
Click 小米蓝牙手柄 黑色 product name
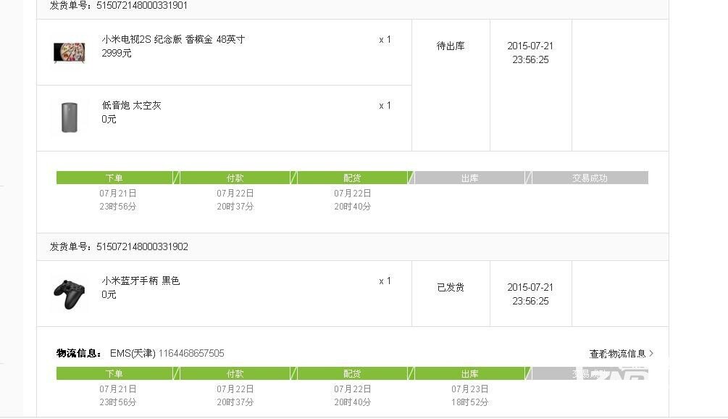click(141, 281)
